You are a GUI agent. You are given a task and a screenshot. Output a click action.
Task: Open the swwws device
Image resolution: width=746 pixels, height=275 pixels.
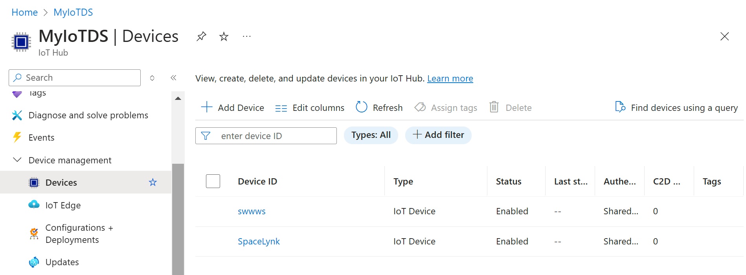[252, 211]
